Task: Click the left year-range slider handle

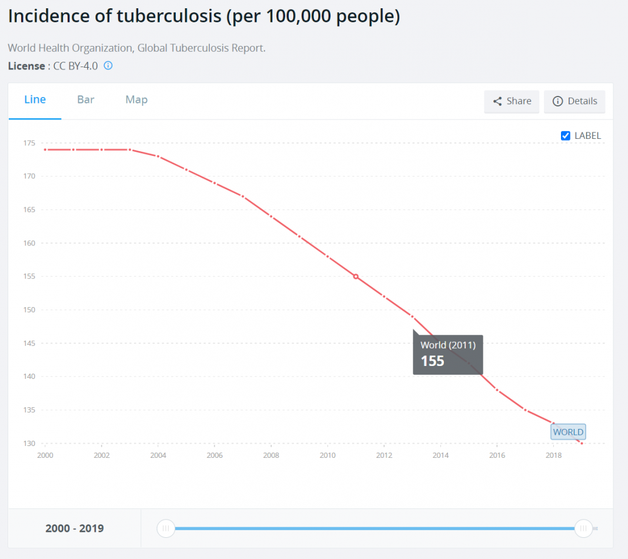Action: (x=166, y=528)
